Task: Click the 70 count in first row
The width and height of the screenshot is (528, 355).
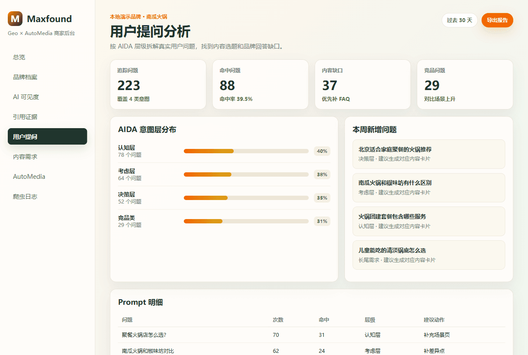Action: [x=276, y=335]
